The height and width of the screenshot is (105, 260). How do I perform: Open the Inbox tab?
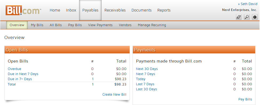[71, 10]
